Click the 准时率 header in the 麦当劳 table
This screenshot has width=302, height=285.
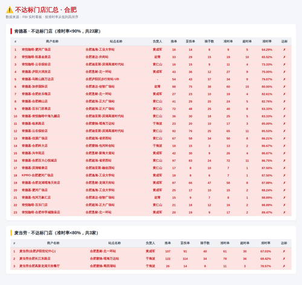266,243
